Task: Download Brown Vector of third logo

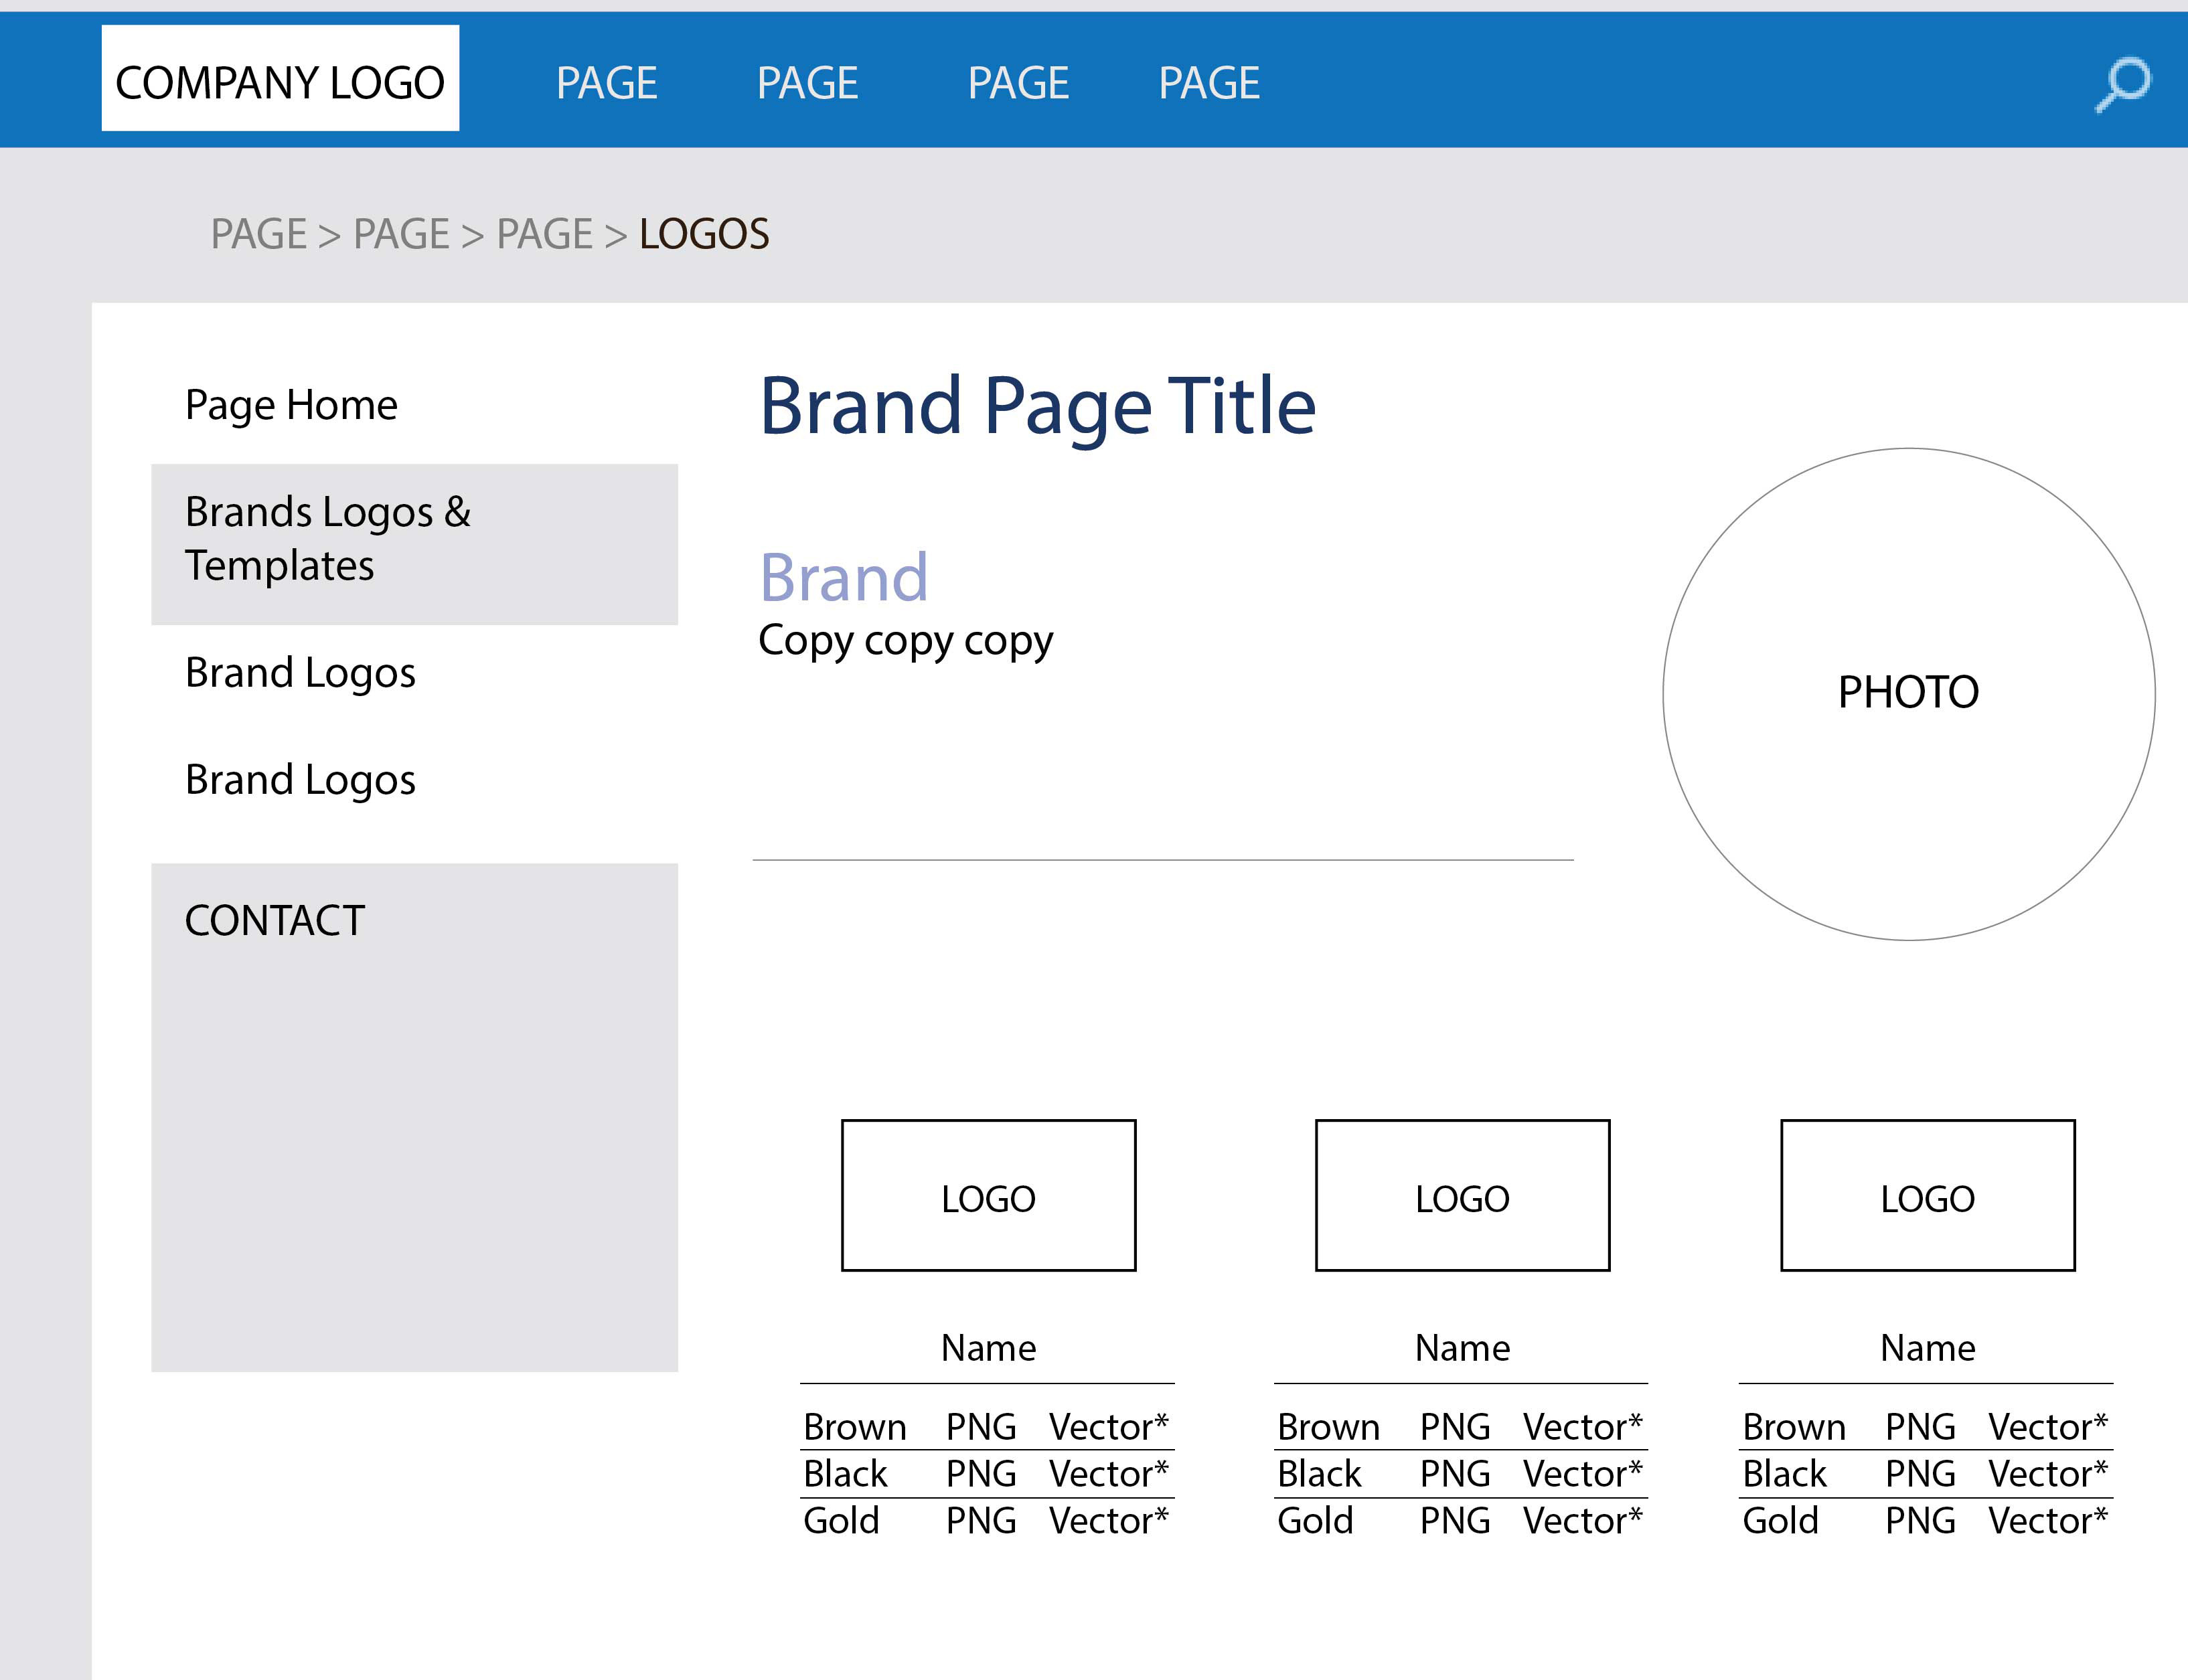Action: (x=2047, y=1427)
